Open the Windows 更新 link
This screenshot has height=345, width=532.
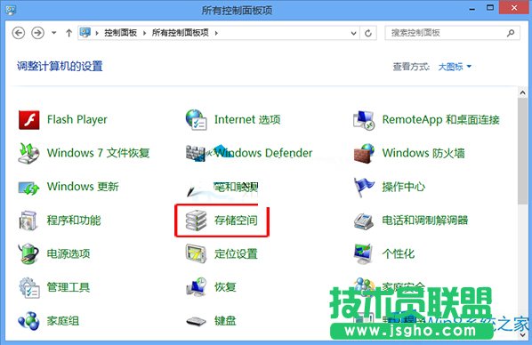pos(83,187)
